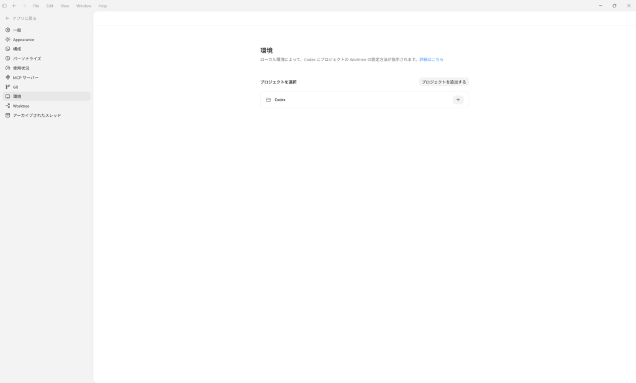Add environment with Codex plus button
The height and width of the screenshot is (383, 636).
click(x=458, y=99)
